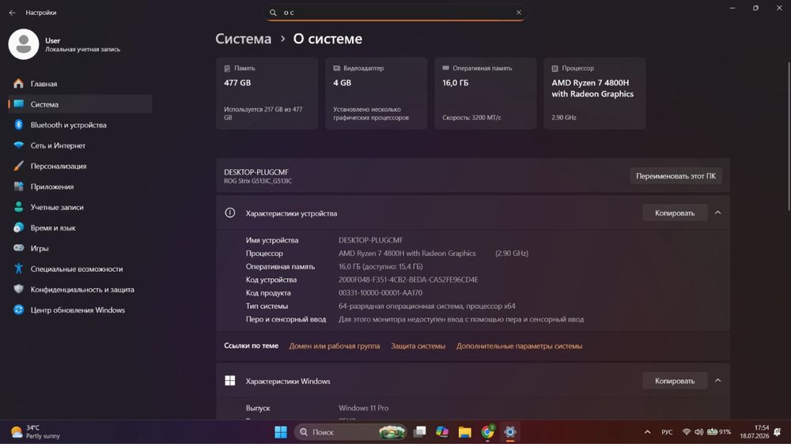791x444 pixels.
Task: Open Дополнительные параметры системы link
Action: [x=519, y=346]
